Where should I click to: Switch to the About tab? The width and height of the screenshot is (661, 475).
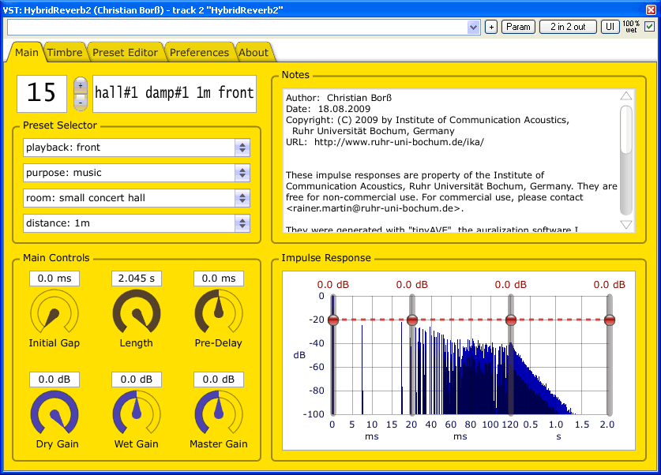pyautogui.click(x=254, y=52)
